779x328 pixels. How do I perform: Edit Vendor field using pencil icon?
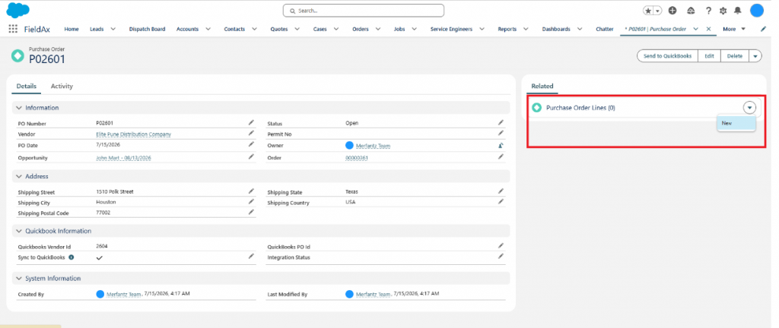[251, 134]
